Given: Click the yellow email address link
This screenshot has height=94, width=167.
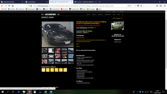Looking at the screenshot, I should (117, 18).
